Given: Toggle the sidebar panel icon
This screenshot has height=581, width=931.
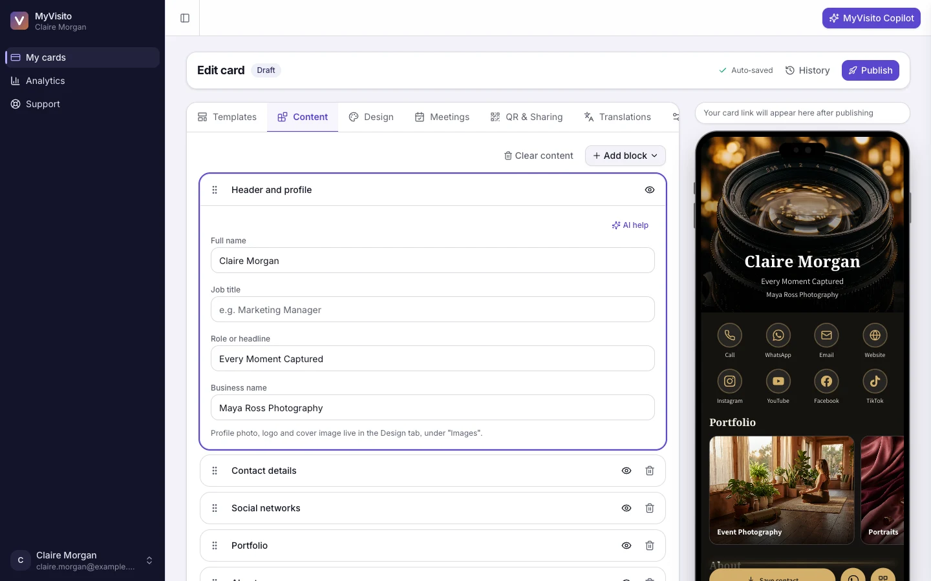Looking at the screenshot, I should point(185,18).
